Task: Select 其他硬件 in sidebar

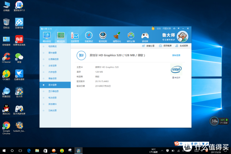Action: 55,104
